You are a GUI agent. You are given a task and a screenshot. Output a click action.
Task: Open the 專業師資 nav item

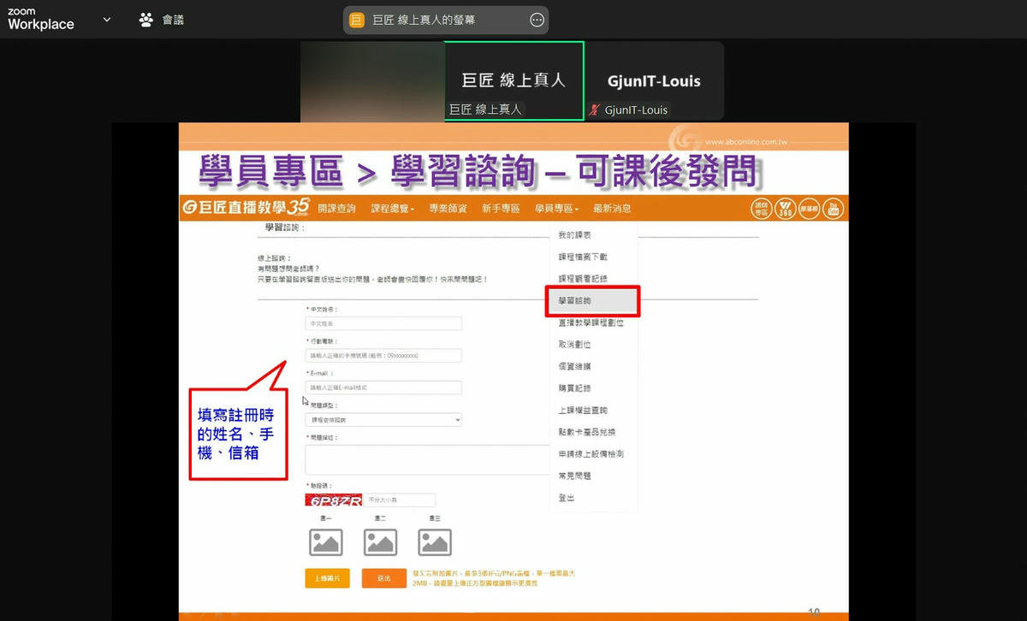(x=448, y=209)
